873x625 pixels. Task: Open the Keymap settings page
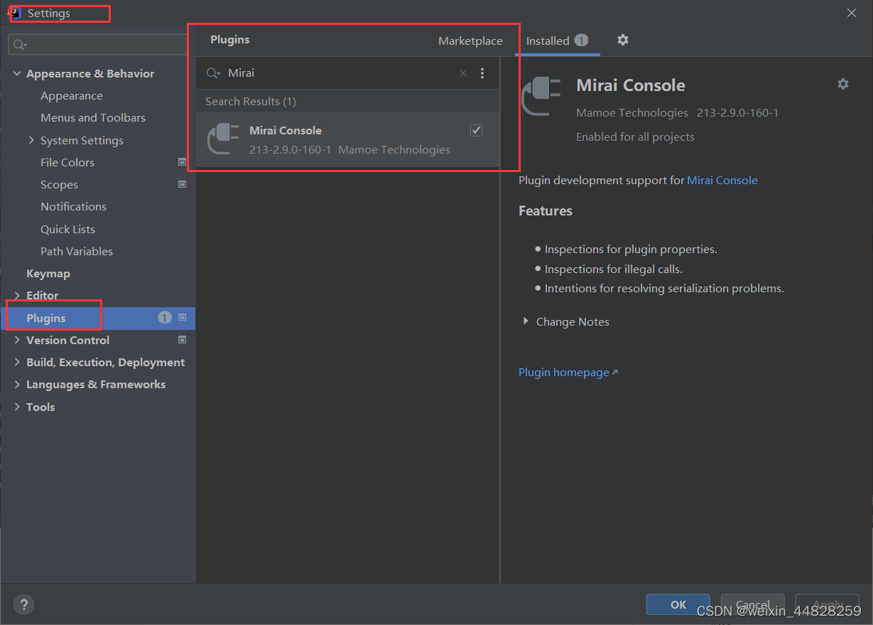48,273
